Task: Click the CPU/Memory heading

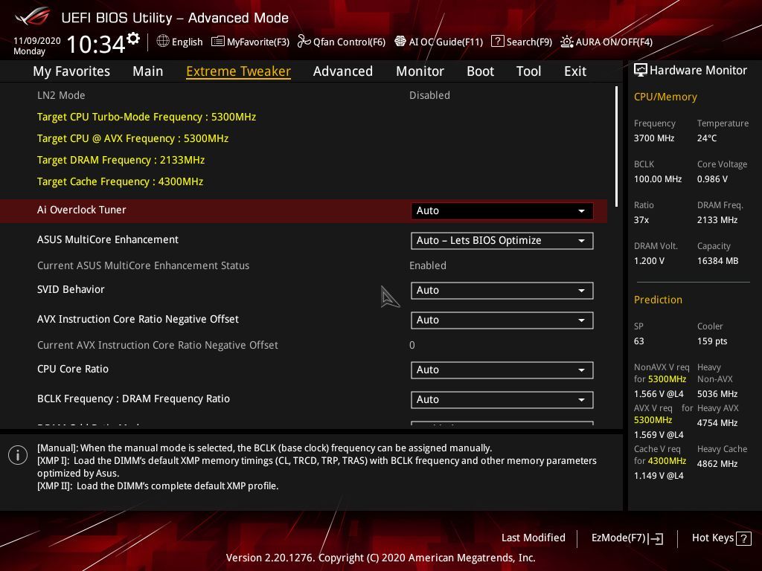Action: pyautogui.click(x=665, y=97)
